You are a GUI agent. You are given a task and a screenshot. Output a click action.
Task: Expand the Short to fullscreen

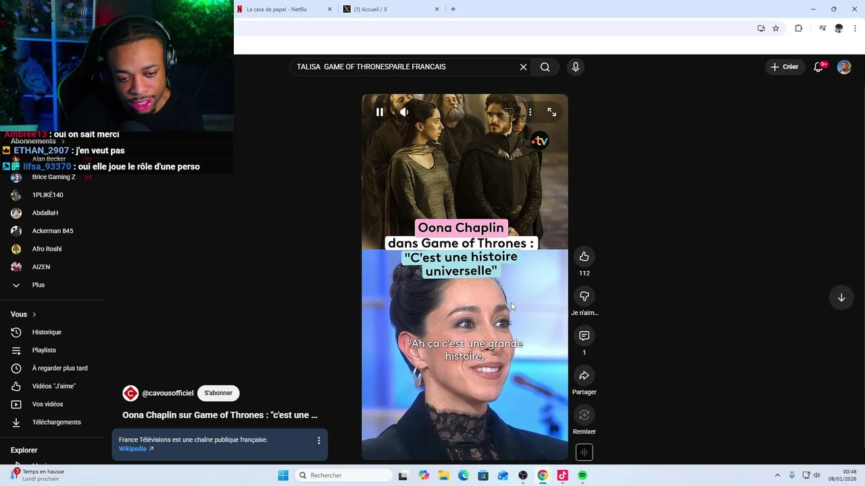[551, 112]
